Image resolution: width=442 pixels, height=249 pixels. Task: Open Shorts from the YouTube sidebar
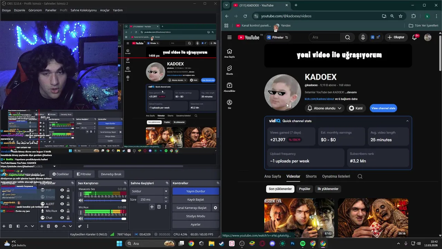pyautogui.click(x=229, y=70)
